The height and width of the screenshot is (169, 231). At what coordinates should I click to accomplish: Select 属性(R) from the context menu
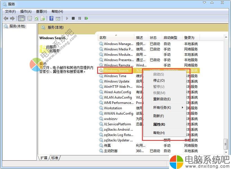coord(159,124)
